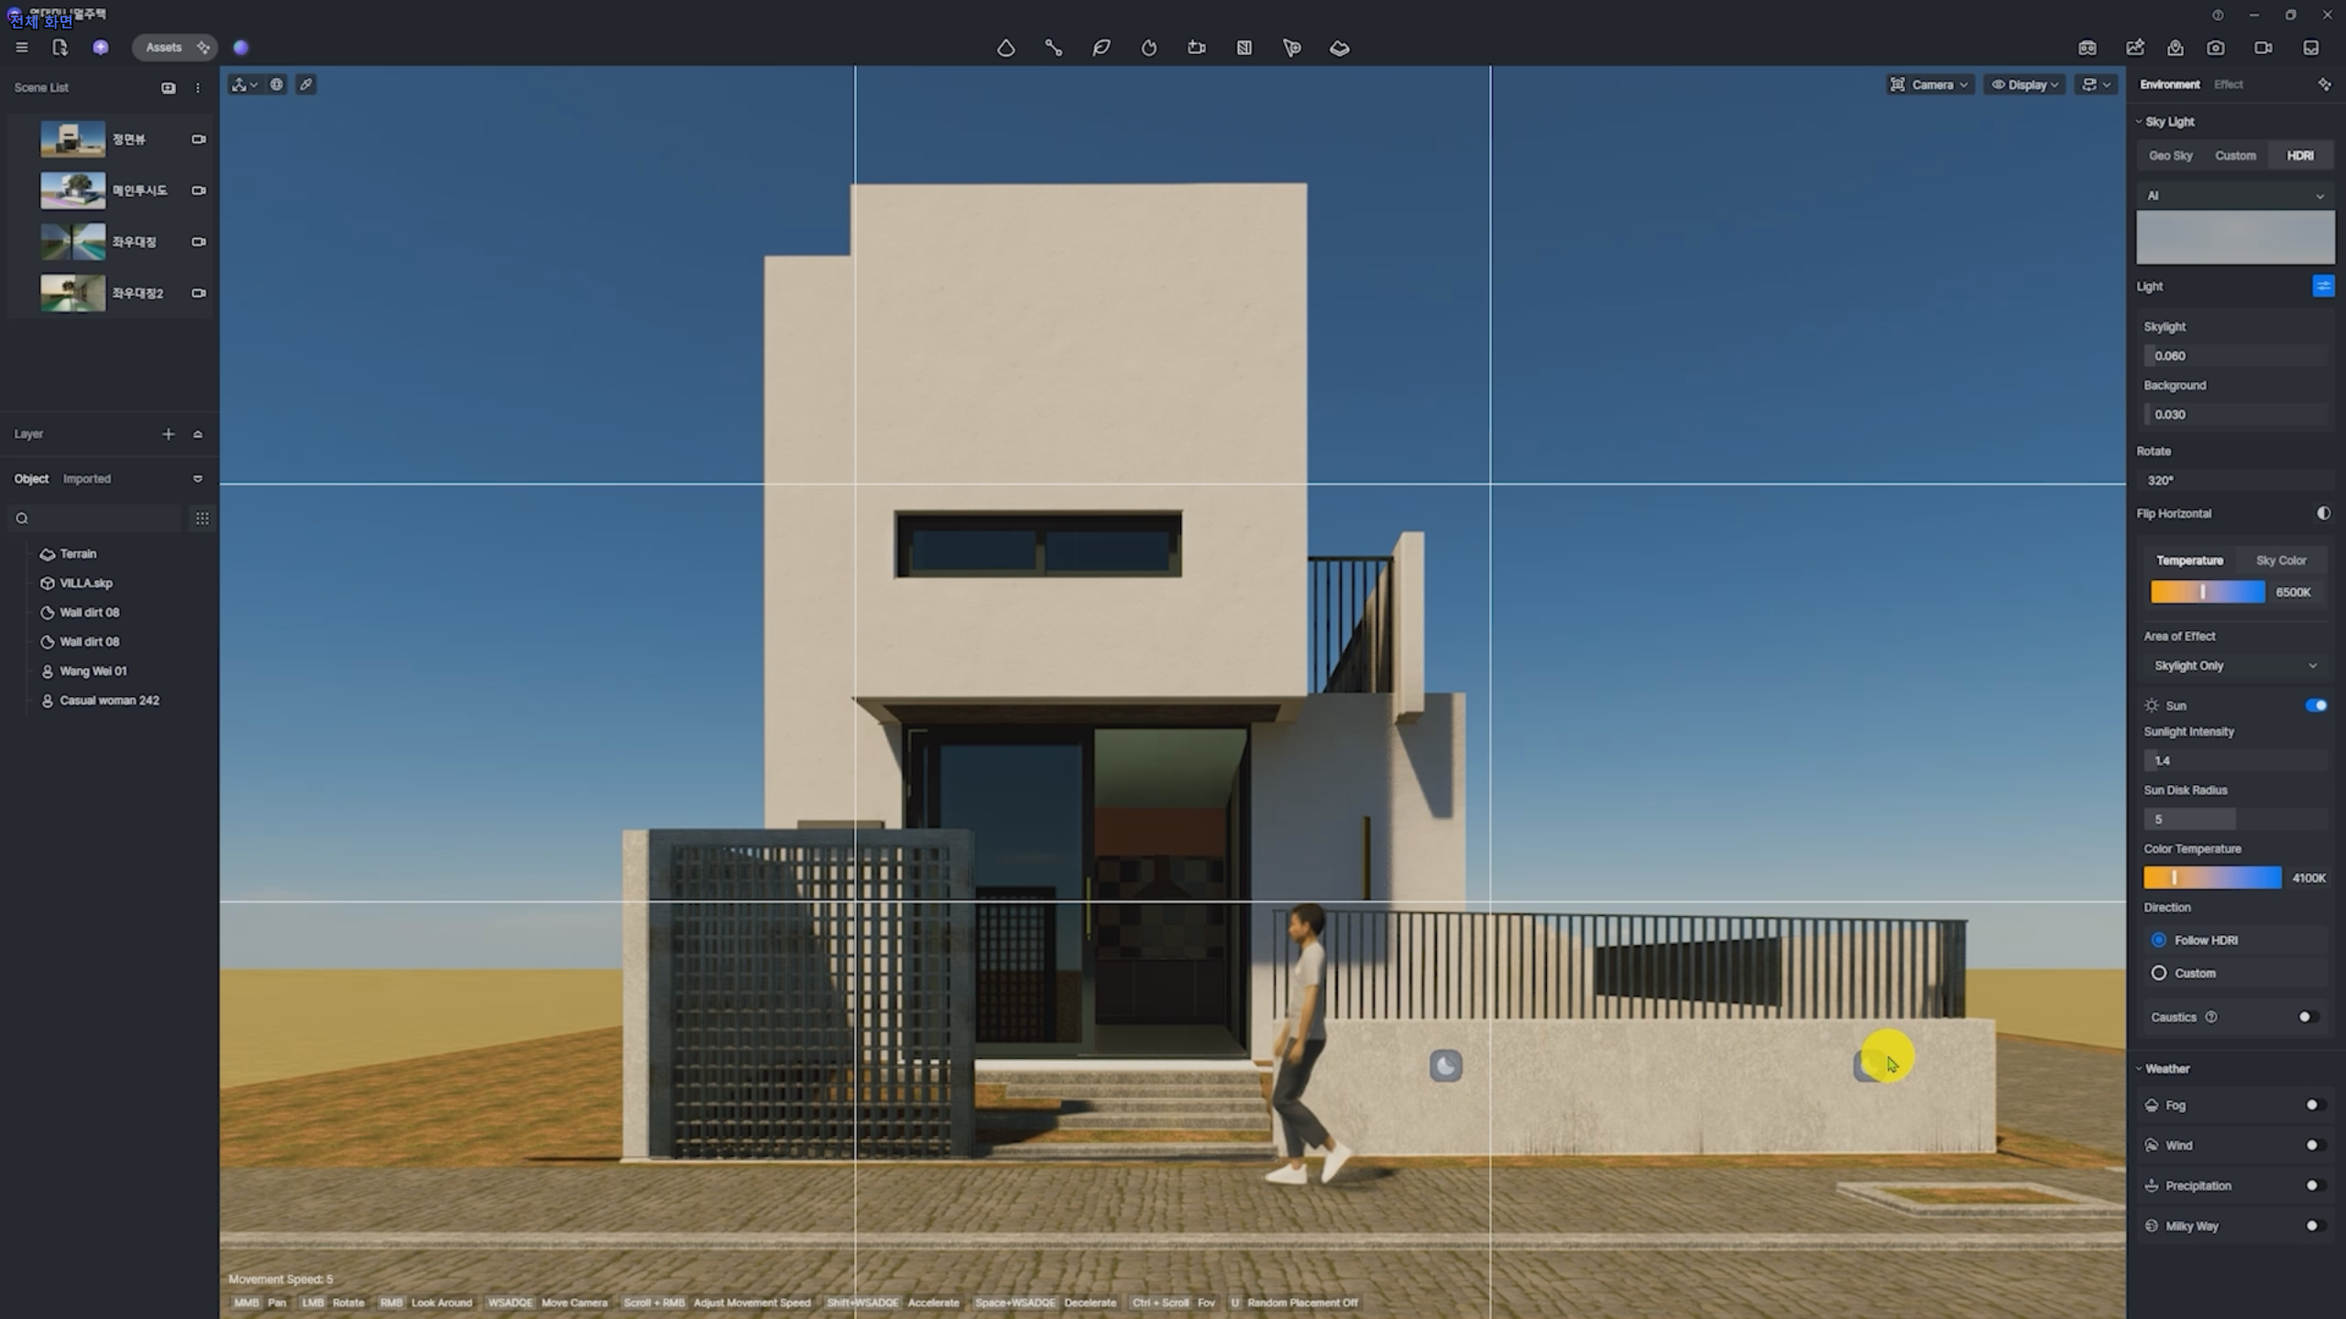The width and height of the screenshot is (2346, 1319).
Task: Open the axis gizmo dropdown in viewport
Action: (245, 85)
